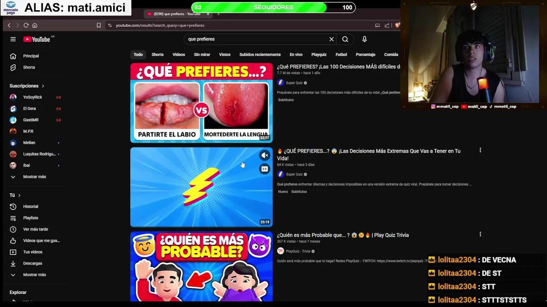Viewport: 547px width, 307px height.
Task: Select the Shorts filter chip
Action: click(x=157, y=55)
